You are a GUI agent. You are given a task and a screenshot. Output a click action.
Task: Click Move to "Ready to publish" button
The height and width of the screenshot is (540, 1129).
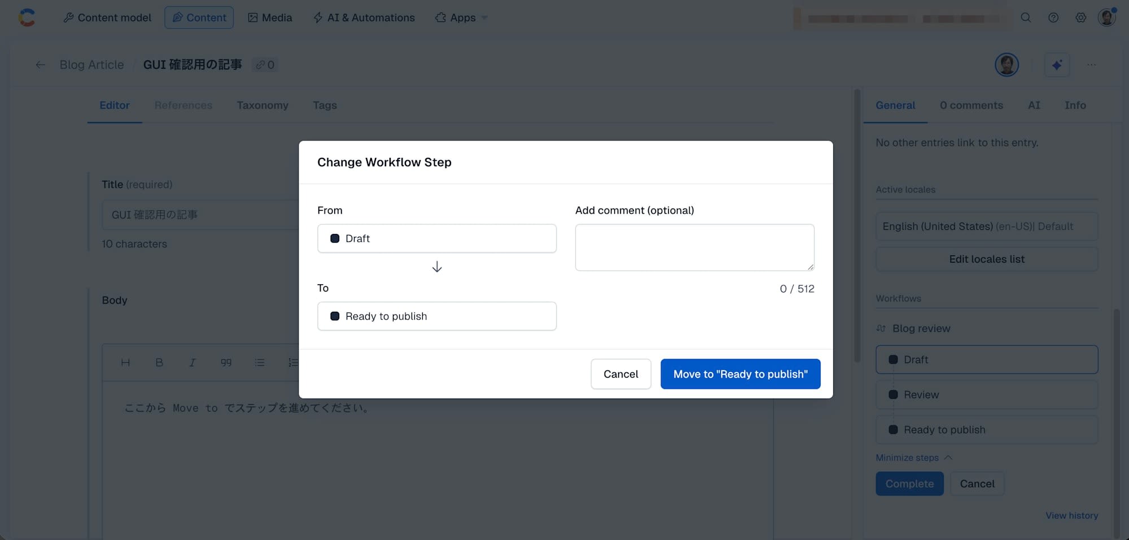pyautogui.click(x=740, y=374)
